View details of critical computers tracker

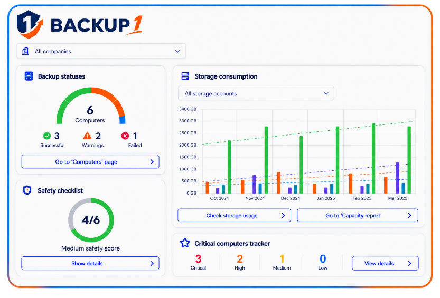click(x=385, y=263)
